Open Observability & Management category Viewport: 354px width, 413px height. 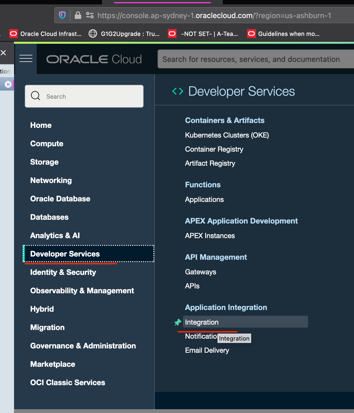tap(82, 291)
